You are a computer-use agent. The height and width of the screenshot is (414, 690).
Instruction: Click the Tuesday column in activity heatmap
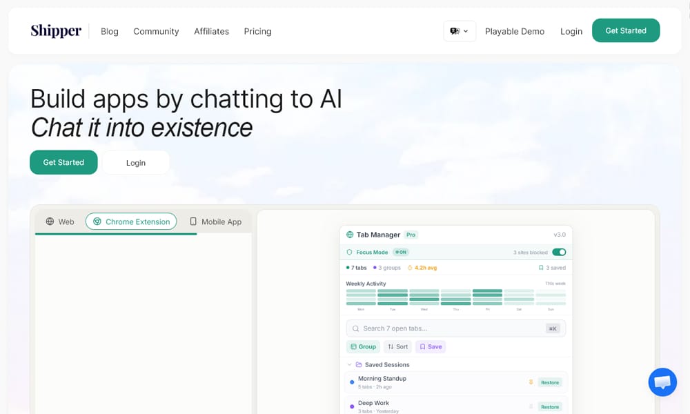[x=393, y=297]
